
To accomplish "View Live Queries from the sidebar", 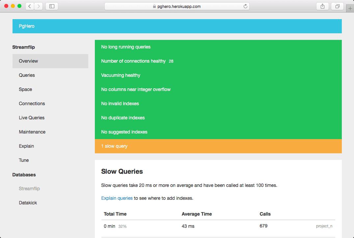I will coord(32,118).
